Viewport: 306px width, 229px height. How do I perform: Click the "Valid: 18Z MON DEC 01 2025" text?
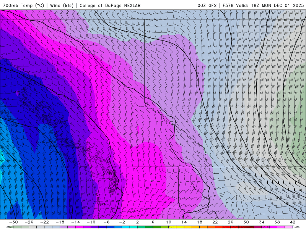click(270, 5)
